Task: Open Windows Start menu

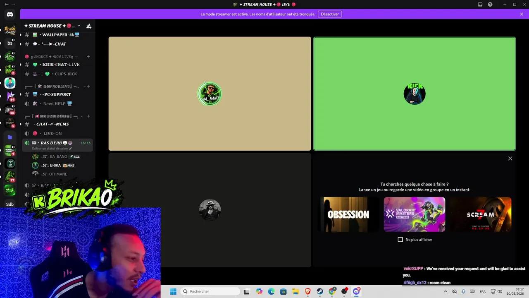Action: click(173, 291)
